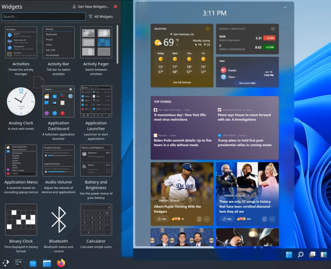331x269 pixels.
Task: Open System Settings icon in bottom panel
Action: [x=19, y=263]
